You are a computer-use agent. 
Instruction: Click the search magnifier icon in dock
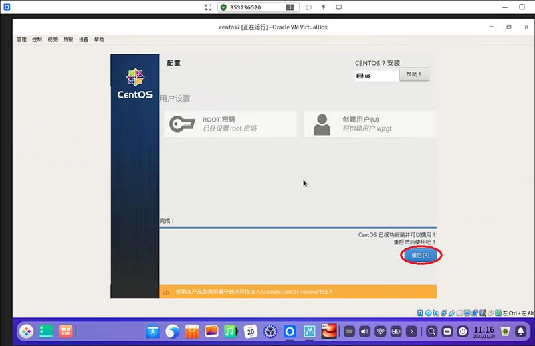pos(431,331)
